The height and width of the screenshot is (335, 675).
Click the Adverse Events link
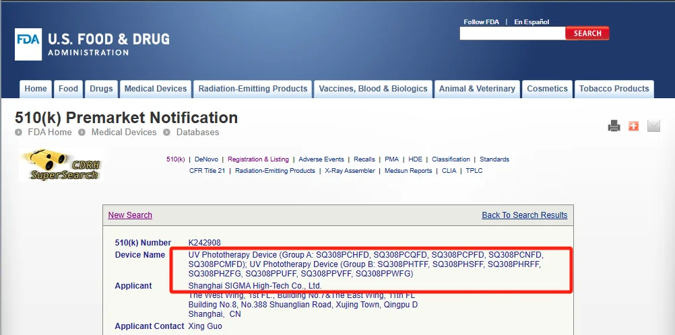(x=321, y=159)
